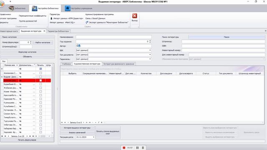Close the Выданная литература tab
Screen dimensions: 267x150
point(44,31)
